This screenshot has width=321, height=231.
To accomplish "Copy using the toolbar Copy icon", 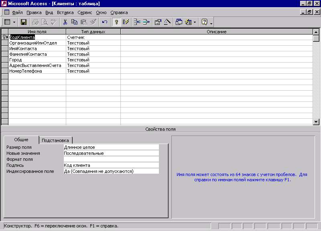I will point(74,22).
